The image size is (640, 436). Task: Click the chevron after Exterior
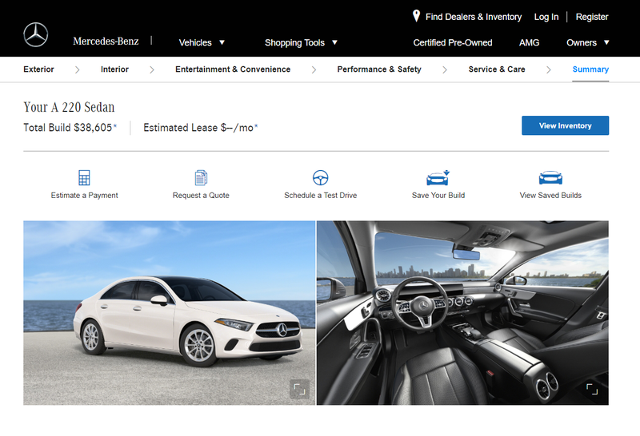click(77, 69)
